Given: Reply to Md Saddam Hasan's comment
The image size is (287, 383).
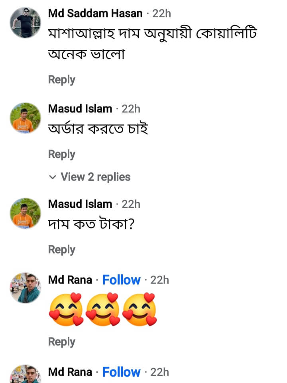Looking at the screenshot, I should [61, 79].
